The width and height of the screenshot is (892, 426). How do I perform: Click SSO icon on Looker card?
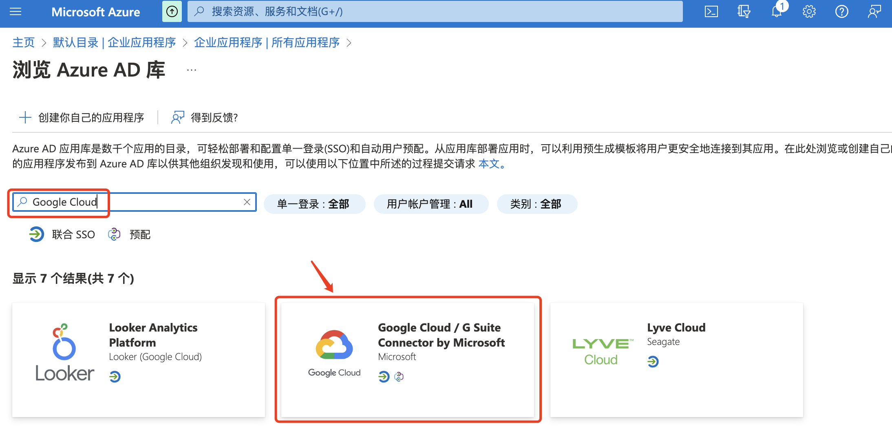(x=115, y=377)
